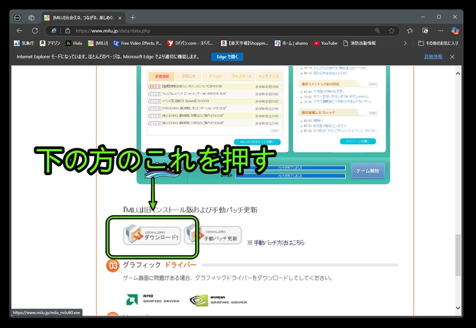
Task: Open the 詳細情報 link
Action: [x=433, y=57]
